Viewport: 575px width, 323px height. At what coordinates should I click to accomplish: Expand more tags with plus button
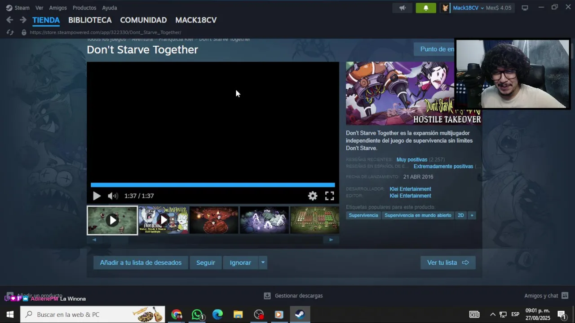point(472,215)
